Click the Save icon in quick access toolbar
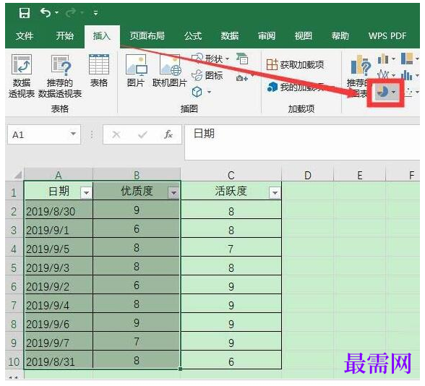This screenshot has height=386, width=425. (x=24, y=13)
